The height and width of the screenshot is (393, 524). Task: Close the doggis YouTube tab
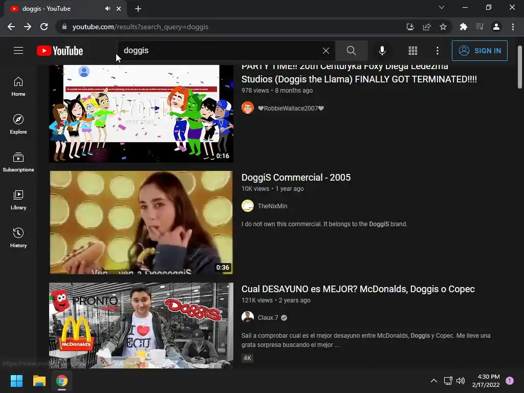point(119,9)
